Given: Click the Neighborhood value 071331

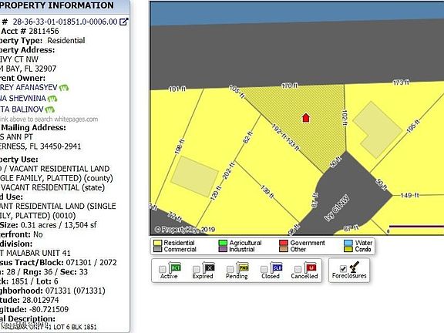Looking at the screenshot, I should [x=75, y=291].
